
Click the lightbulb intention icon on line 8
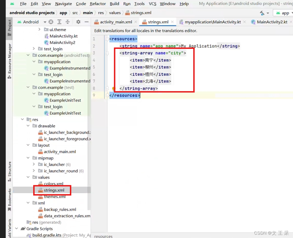point(113,89)
